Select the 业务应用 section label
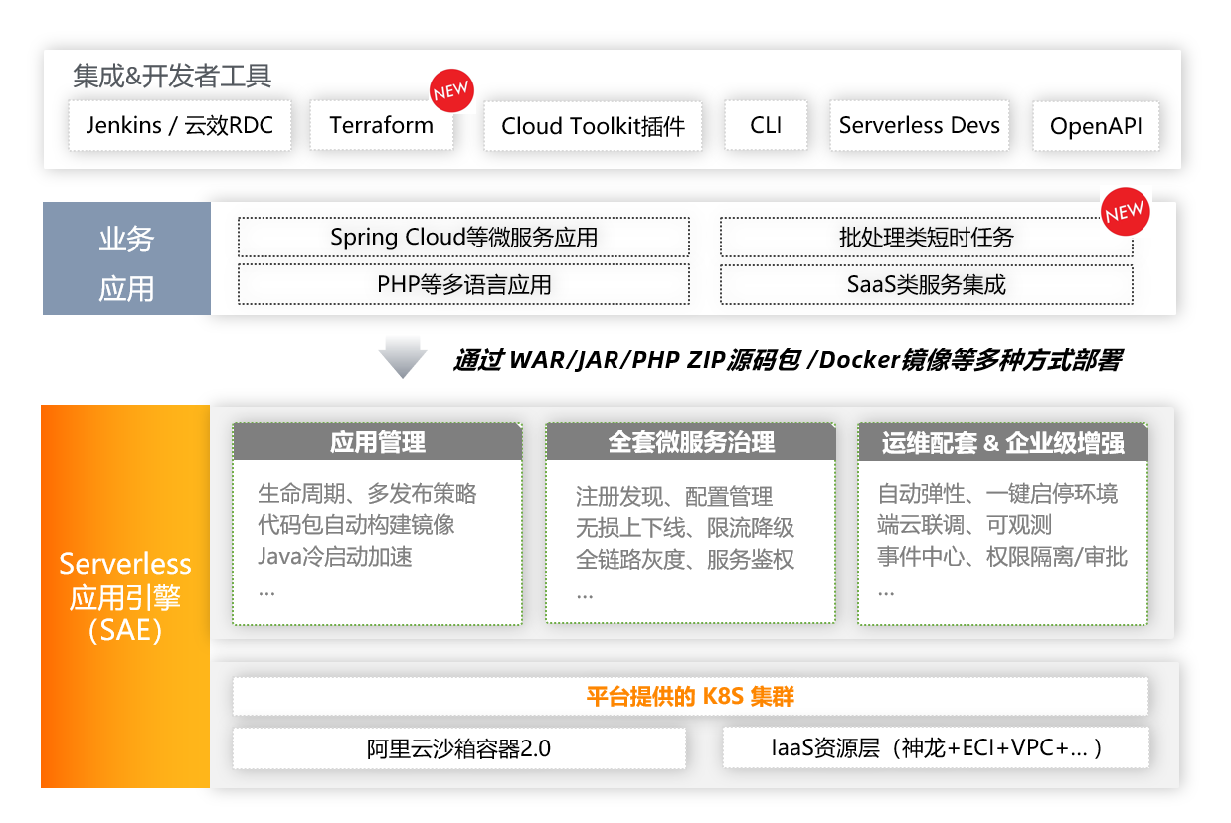The height and width of the screenshot is (823, 1231). [x=126, y=258]
